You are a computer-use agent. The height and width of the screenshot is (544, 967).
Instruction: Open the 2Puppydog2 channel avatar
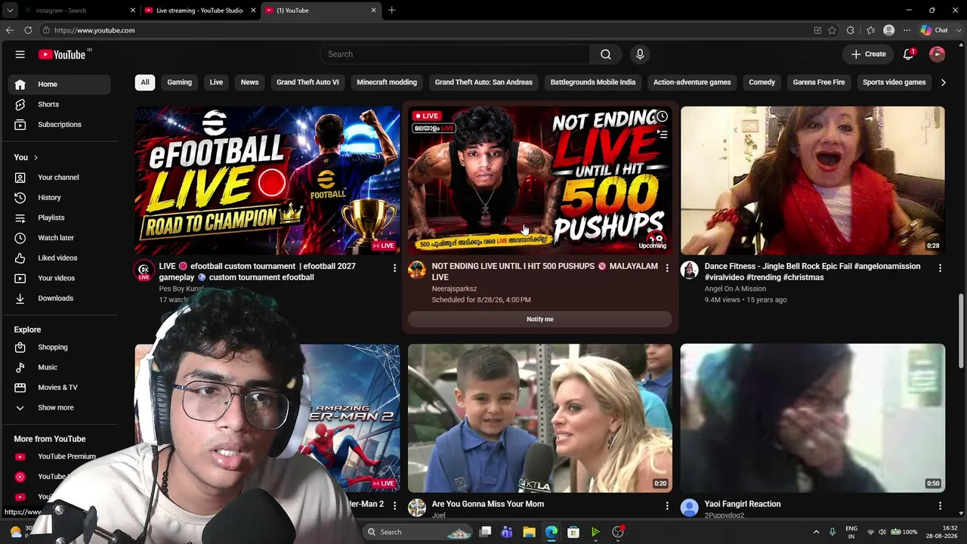click(690, 507)
